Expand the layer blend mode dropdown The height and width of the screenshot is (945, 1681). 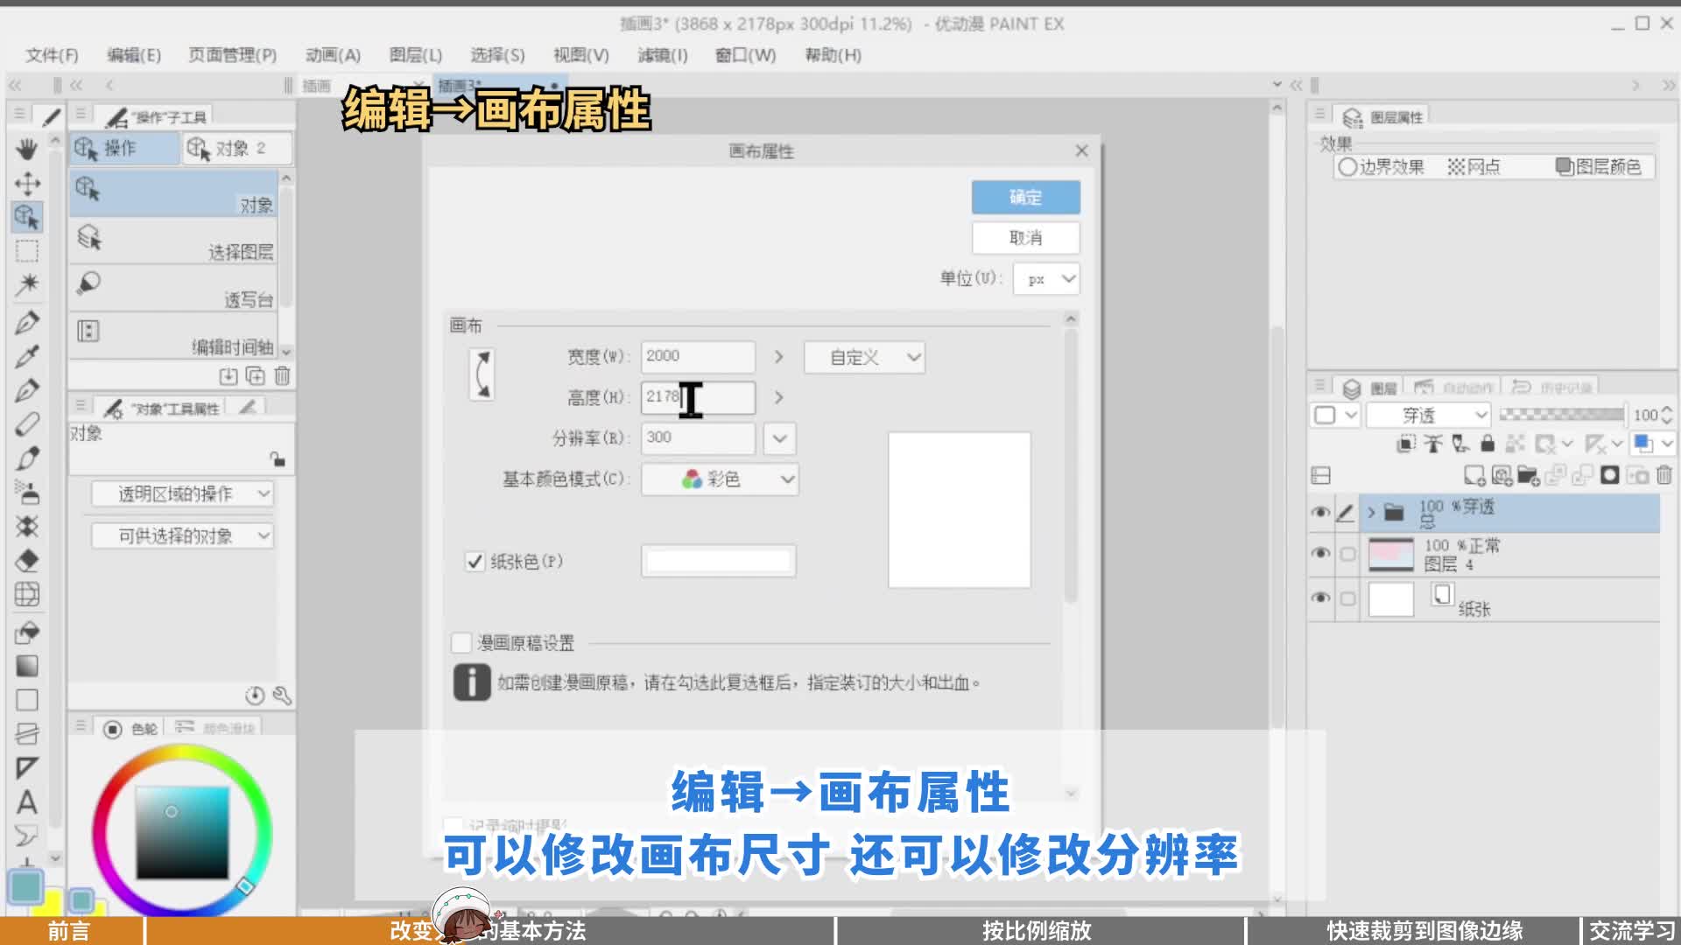(1428, 415)
